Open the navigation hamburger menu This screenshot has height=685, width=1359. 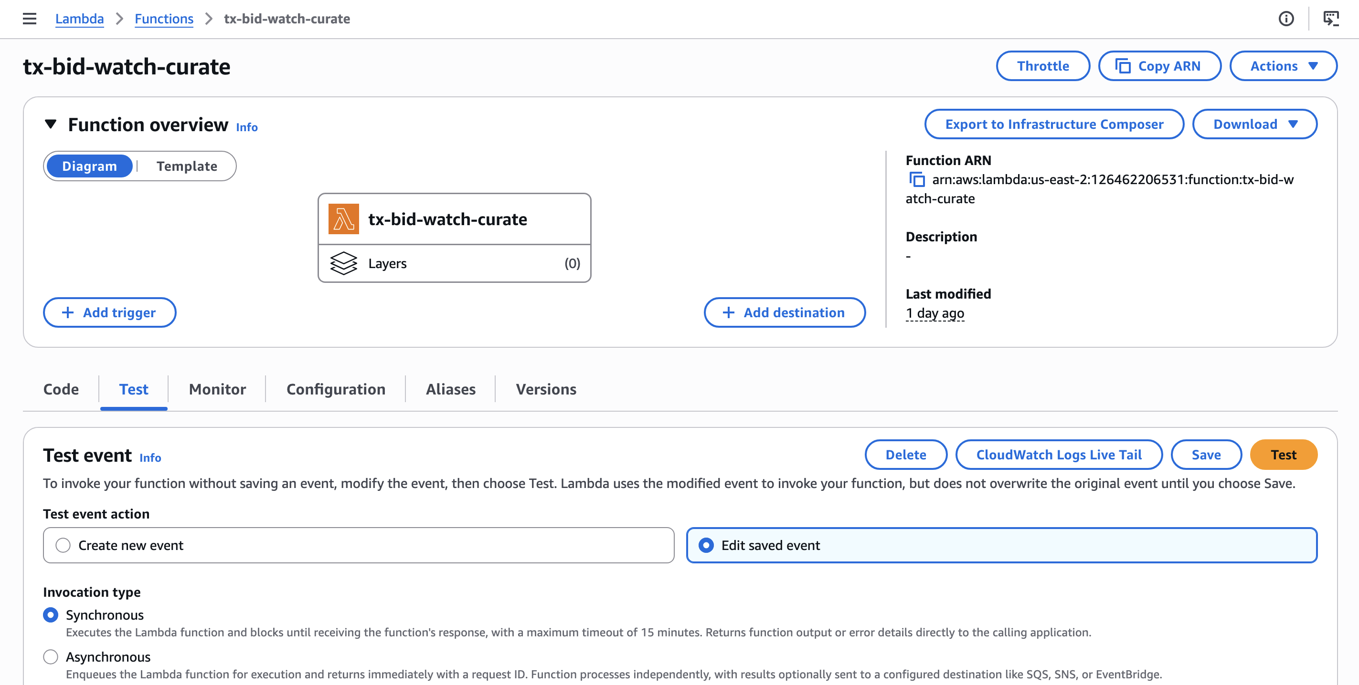point(29,19)
